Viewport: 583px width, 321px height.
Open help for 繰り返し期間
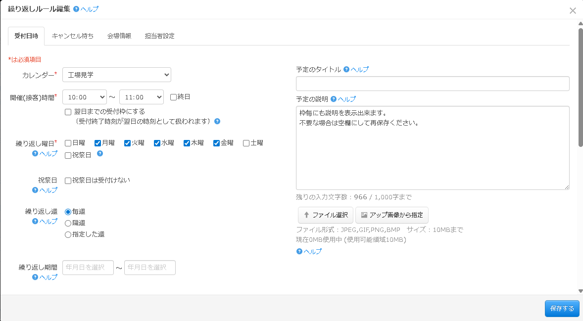45,277
